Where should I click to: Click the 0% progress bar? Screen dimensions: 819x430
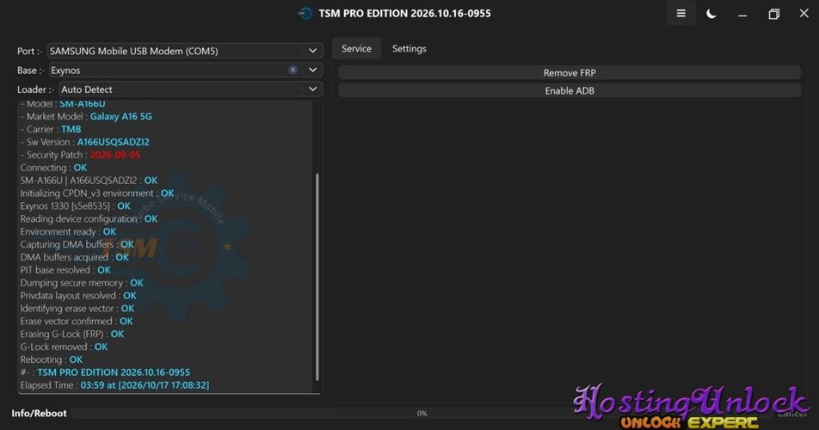point(422,414)
